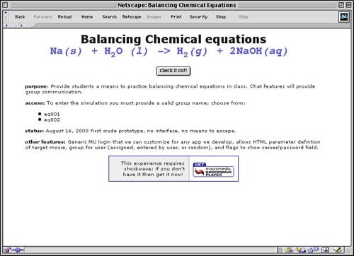The height and width of the screenshot is (256, 354).
Task: Click the Stop toolbar button
Action: tap(243, 17)
